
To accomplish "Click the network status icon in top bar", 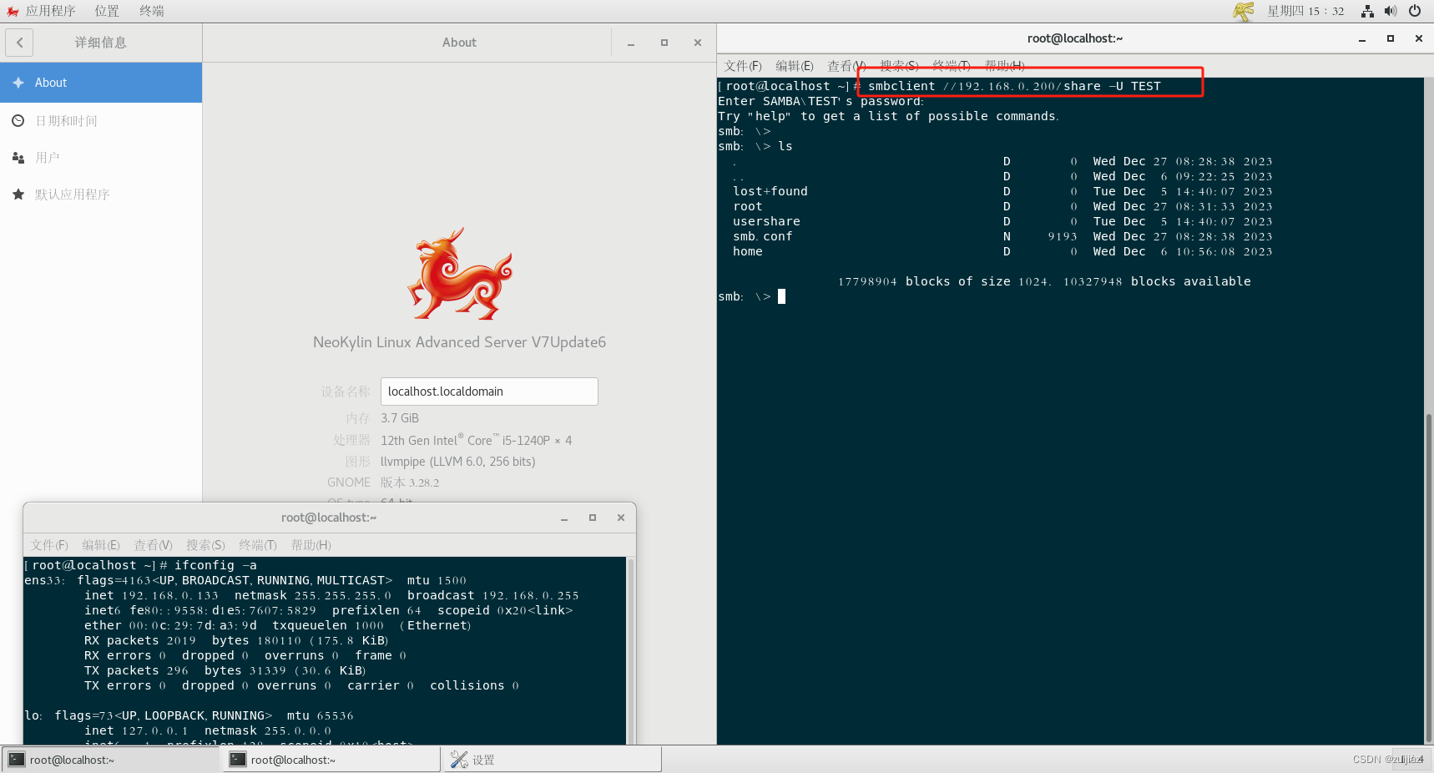I will [1366, 11].
